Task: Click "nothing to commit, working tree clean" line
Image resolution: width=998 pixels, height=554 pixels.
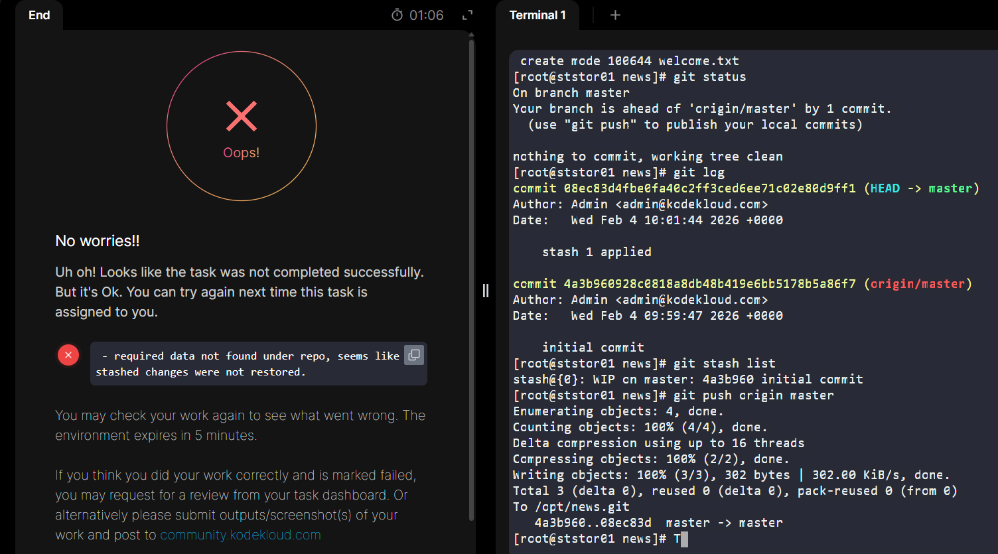Action: pyautogui.click(x=648, y=157)
